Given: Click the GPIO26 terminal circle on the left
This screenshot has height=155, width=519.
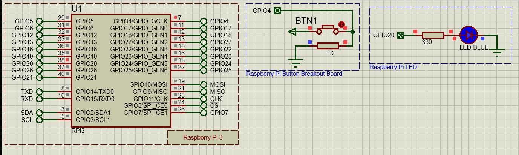Looking at the screenshot, I should tap(40, 70).
